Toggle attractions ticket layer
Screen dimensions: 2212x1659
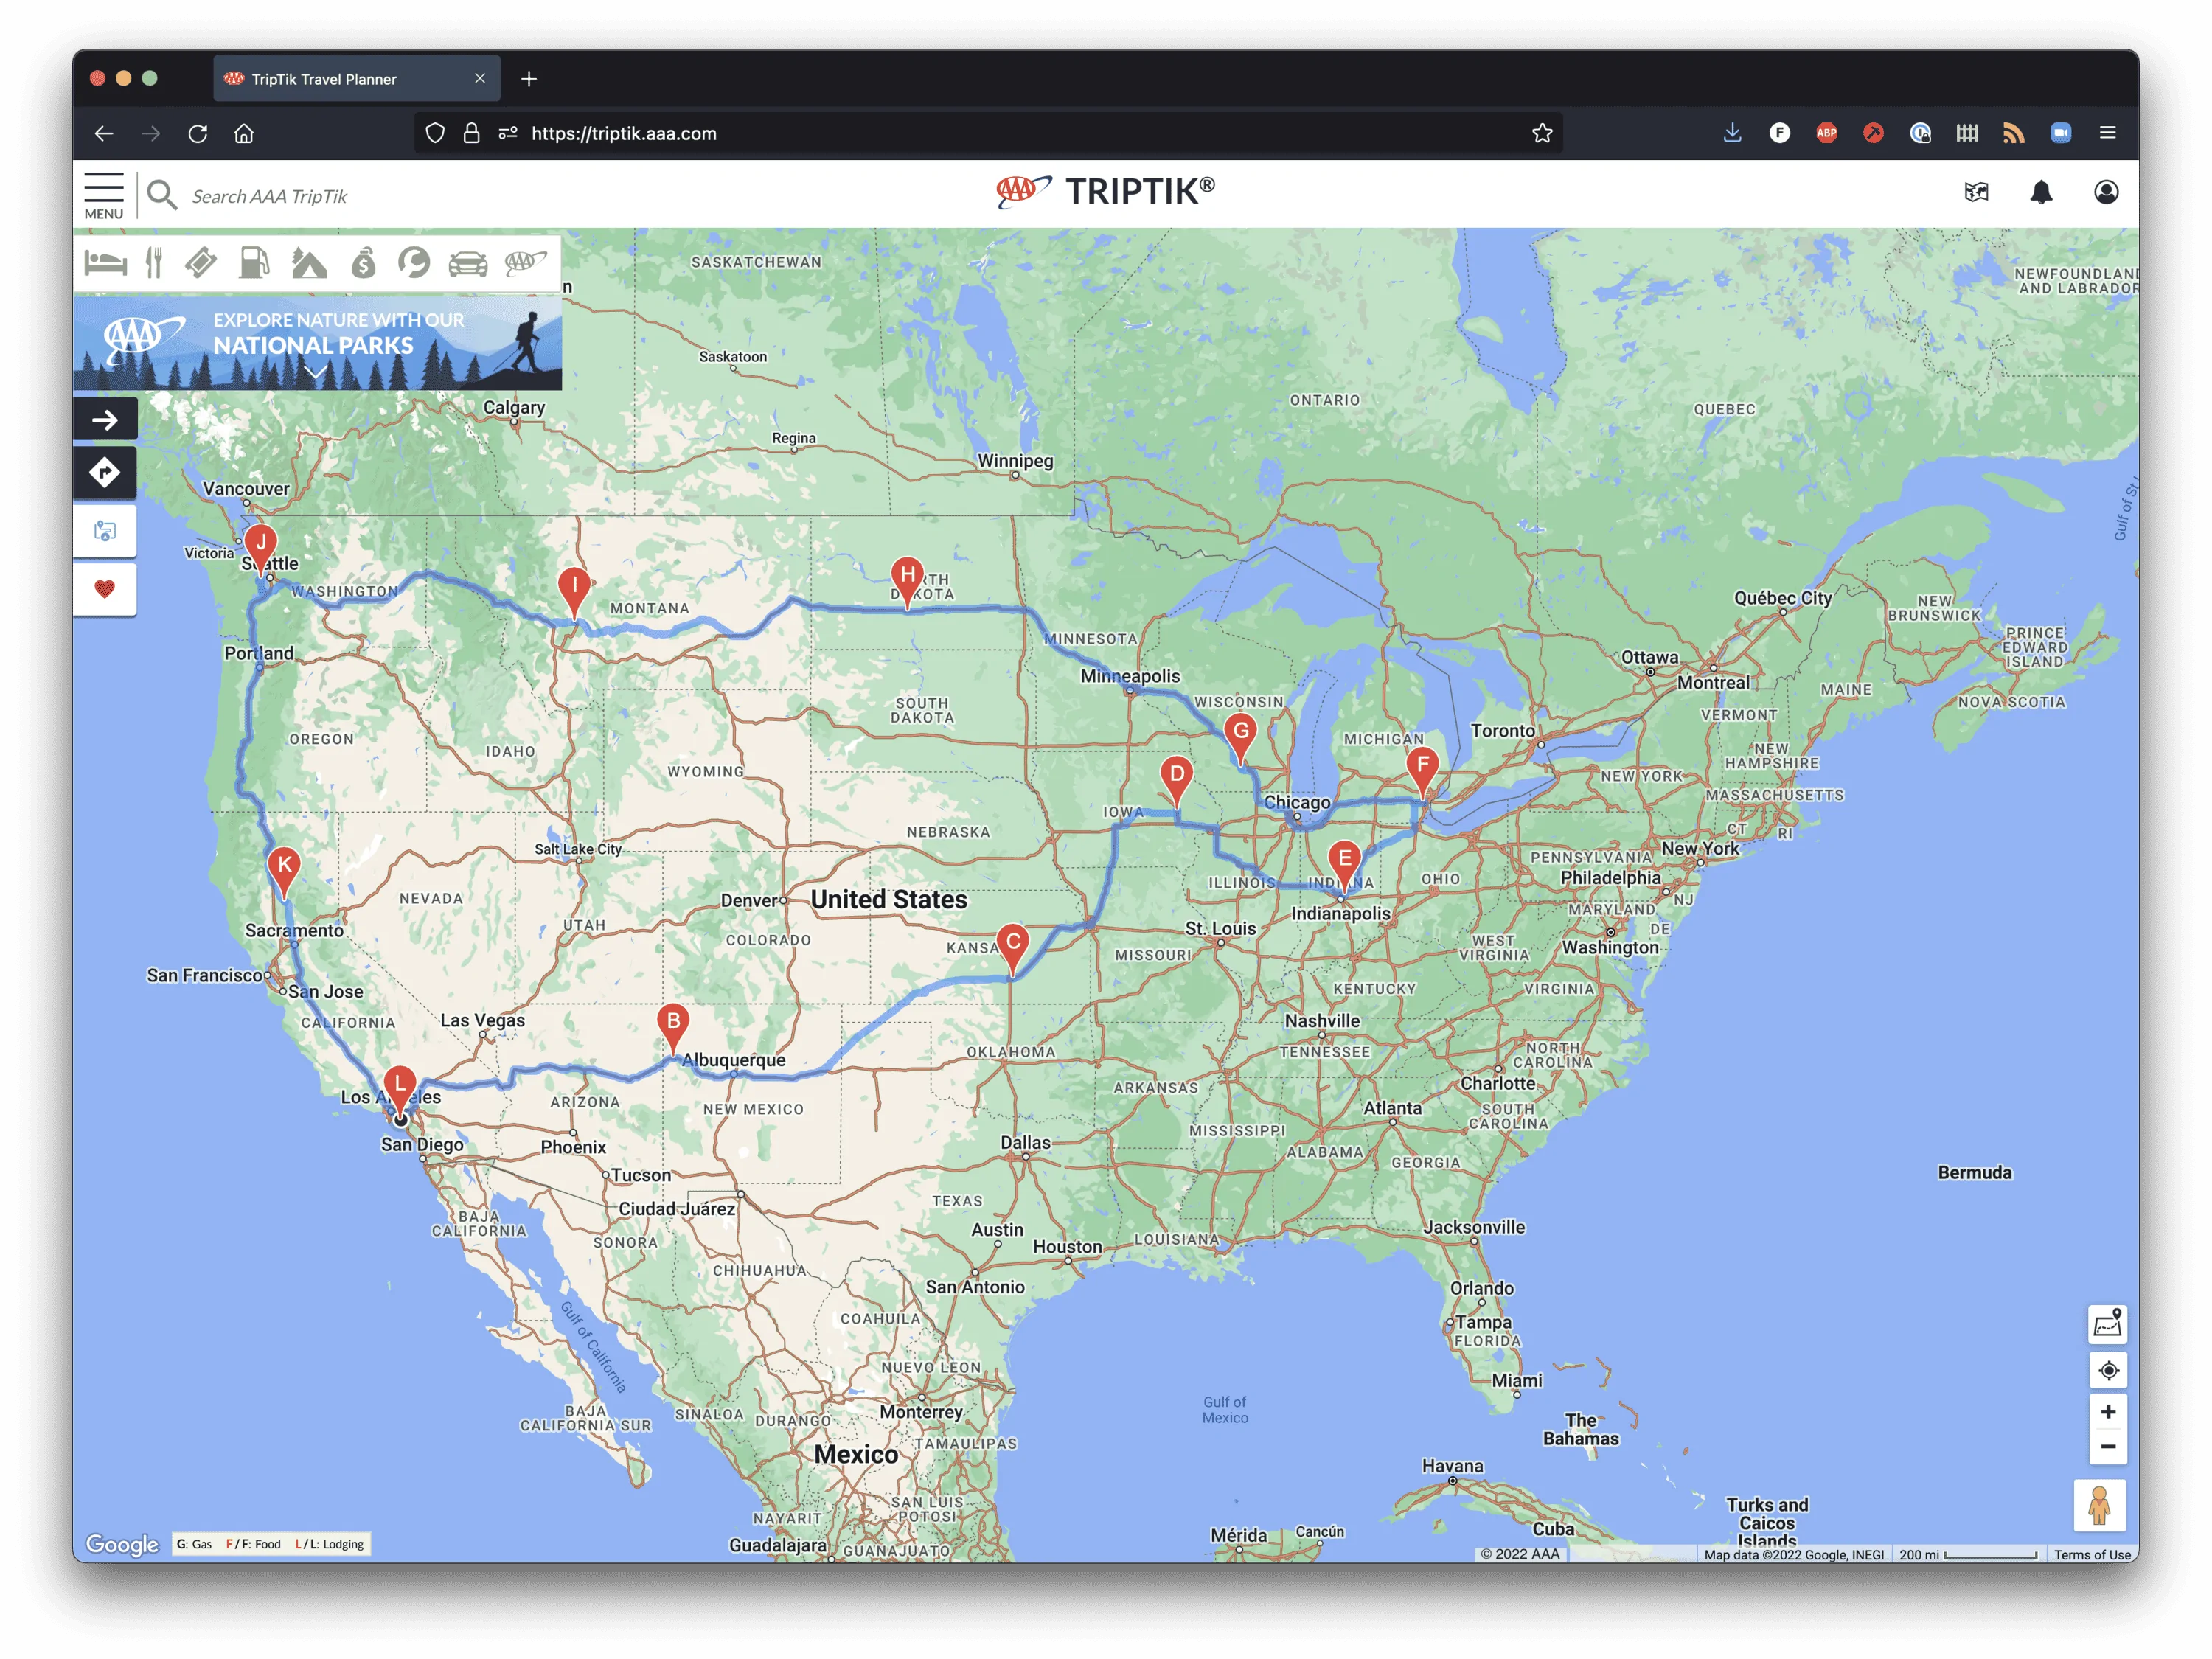point(201,263)
